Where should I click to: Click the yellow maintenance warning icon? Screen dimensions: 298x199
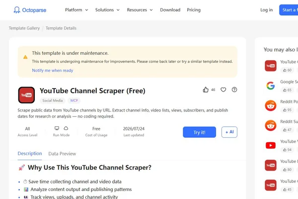(x=25, y=57)
